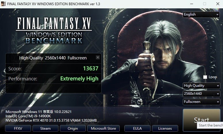Enable the Loop checkbox
The width and height of the screenshot is (223, 134).
(205, 77)
